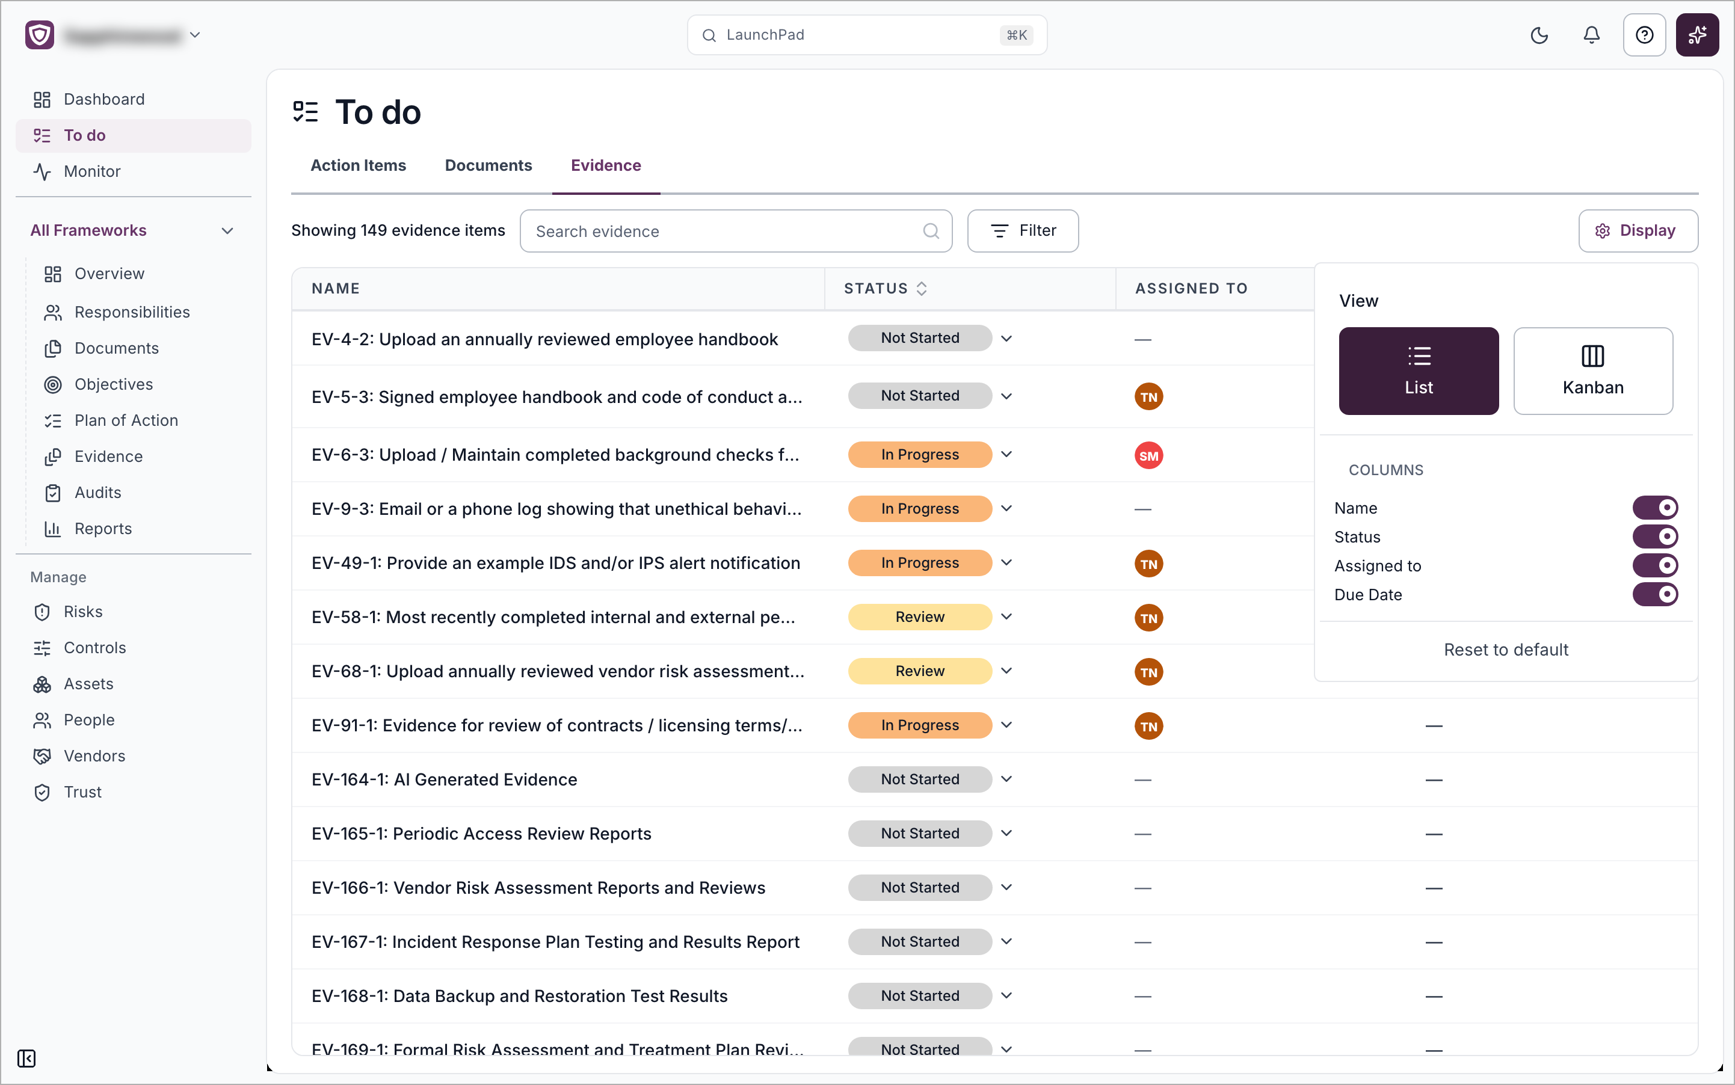Open the Filter button

pos(1022,230)
